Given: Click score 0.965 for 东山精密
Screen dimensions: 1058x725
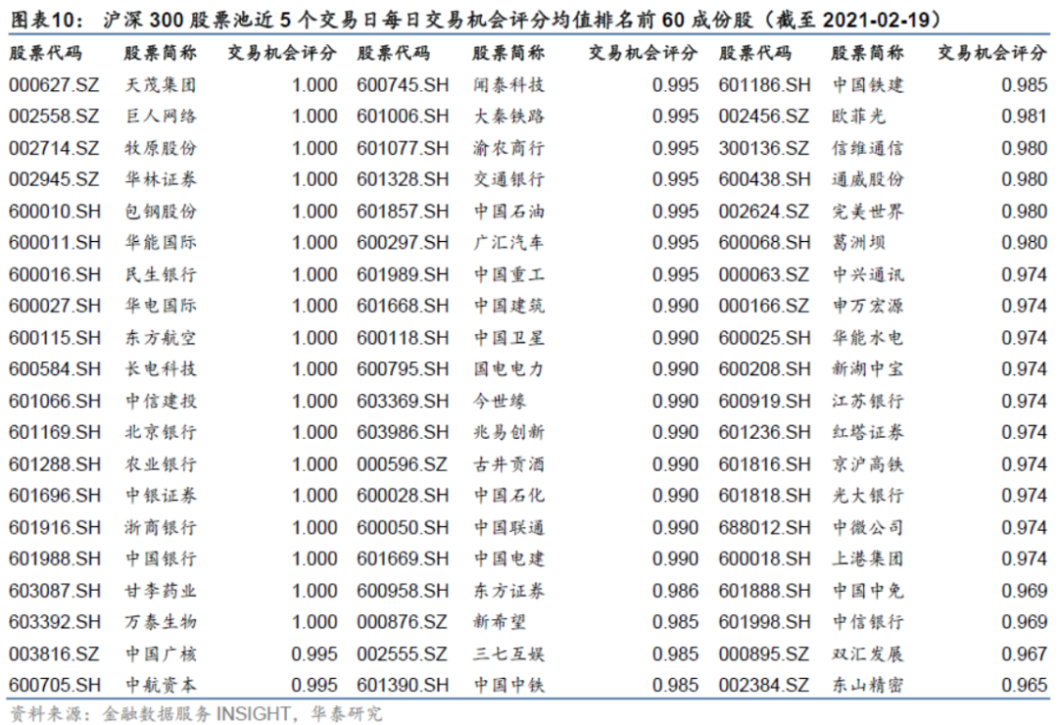Looking at the screenshot, I should pyautogui.click(x=1025, y=685).
